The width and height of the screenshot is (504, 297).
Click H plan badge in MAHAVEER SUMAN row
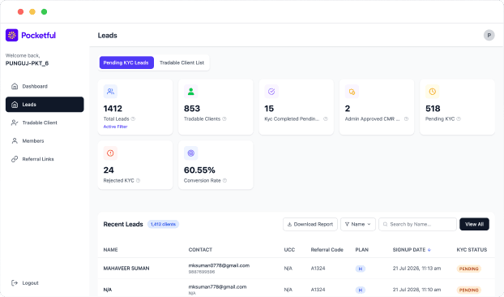pos(361,269)
